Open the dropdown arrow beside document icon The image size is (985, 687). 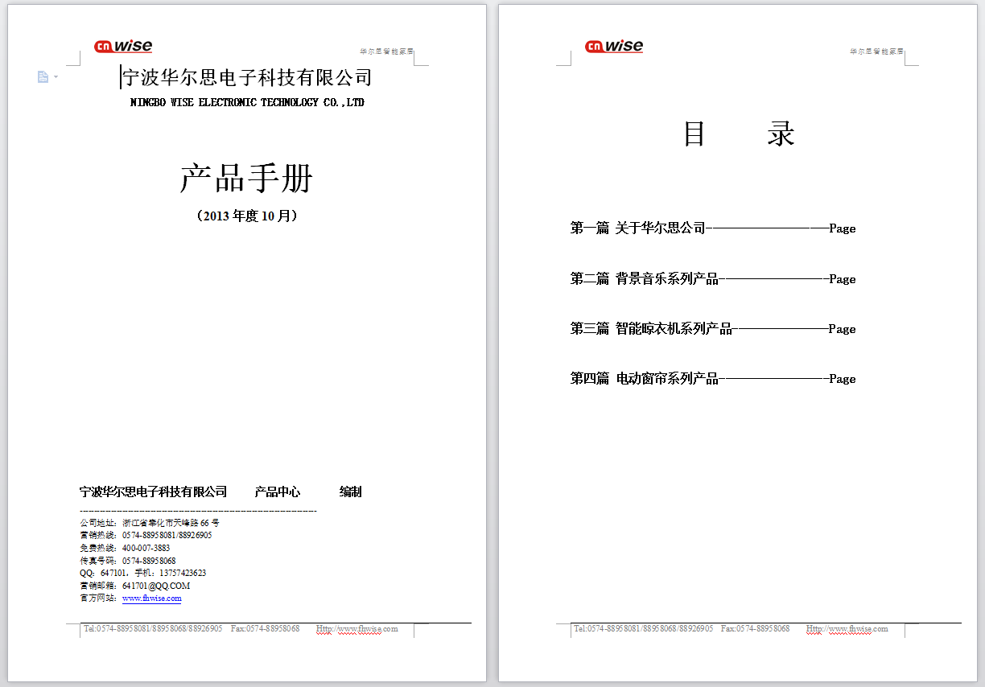[x=56, y=77]
